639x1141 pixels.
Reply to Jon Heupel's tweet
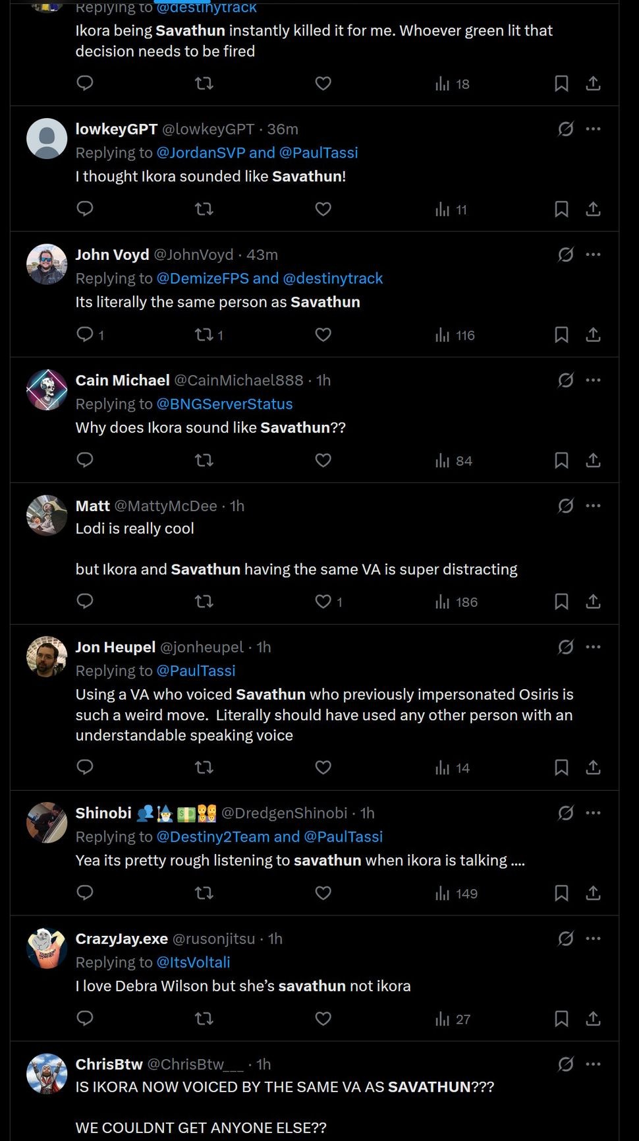coord(85,767)
